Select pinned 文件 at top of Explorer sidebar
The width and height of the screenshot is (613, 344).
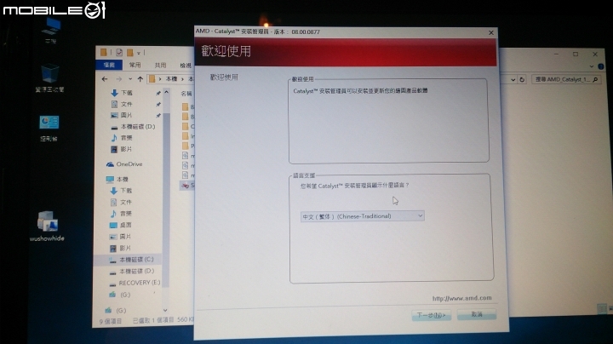[x=122, y=105]
